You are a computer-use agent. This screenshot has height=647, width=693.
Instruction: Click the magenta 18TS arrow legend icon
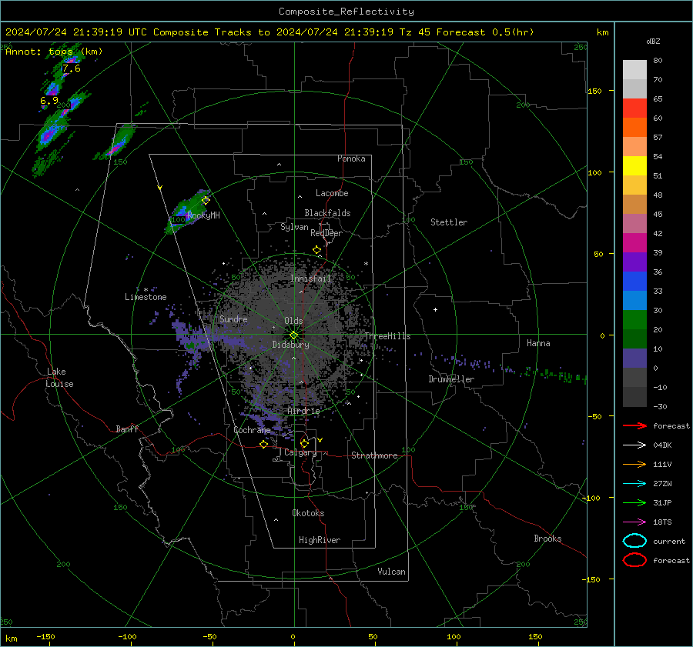(x=634, y=522)
